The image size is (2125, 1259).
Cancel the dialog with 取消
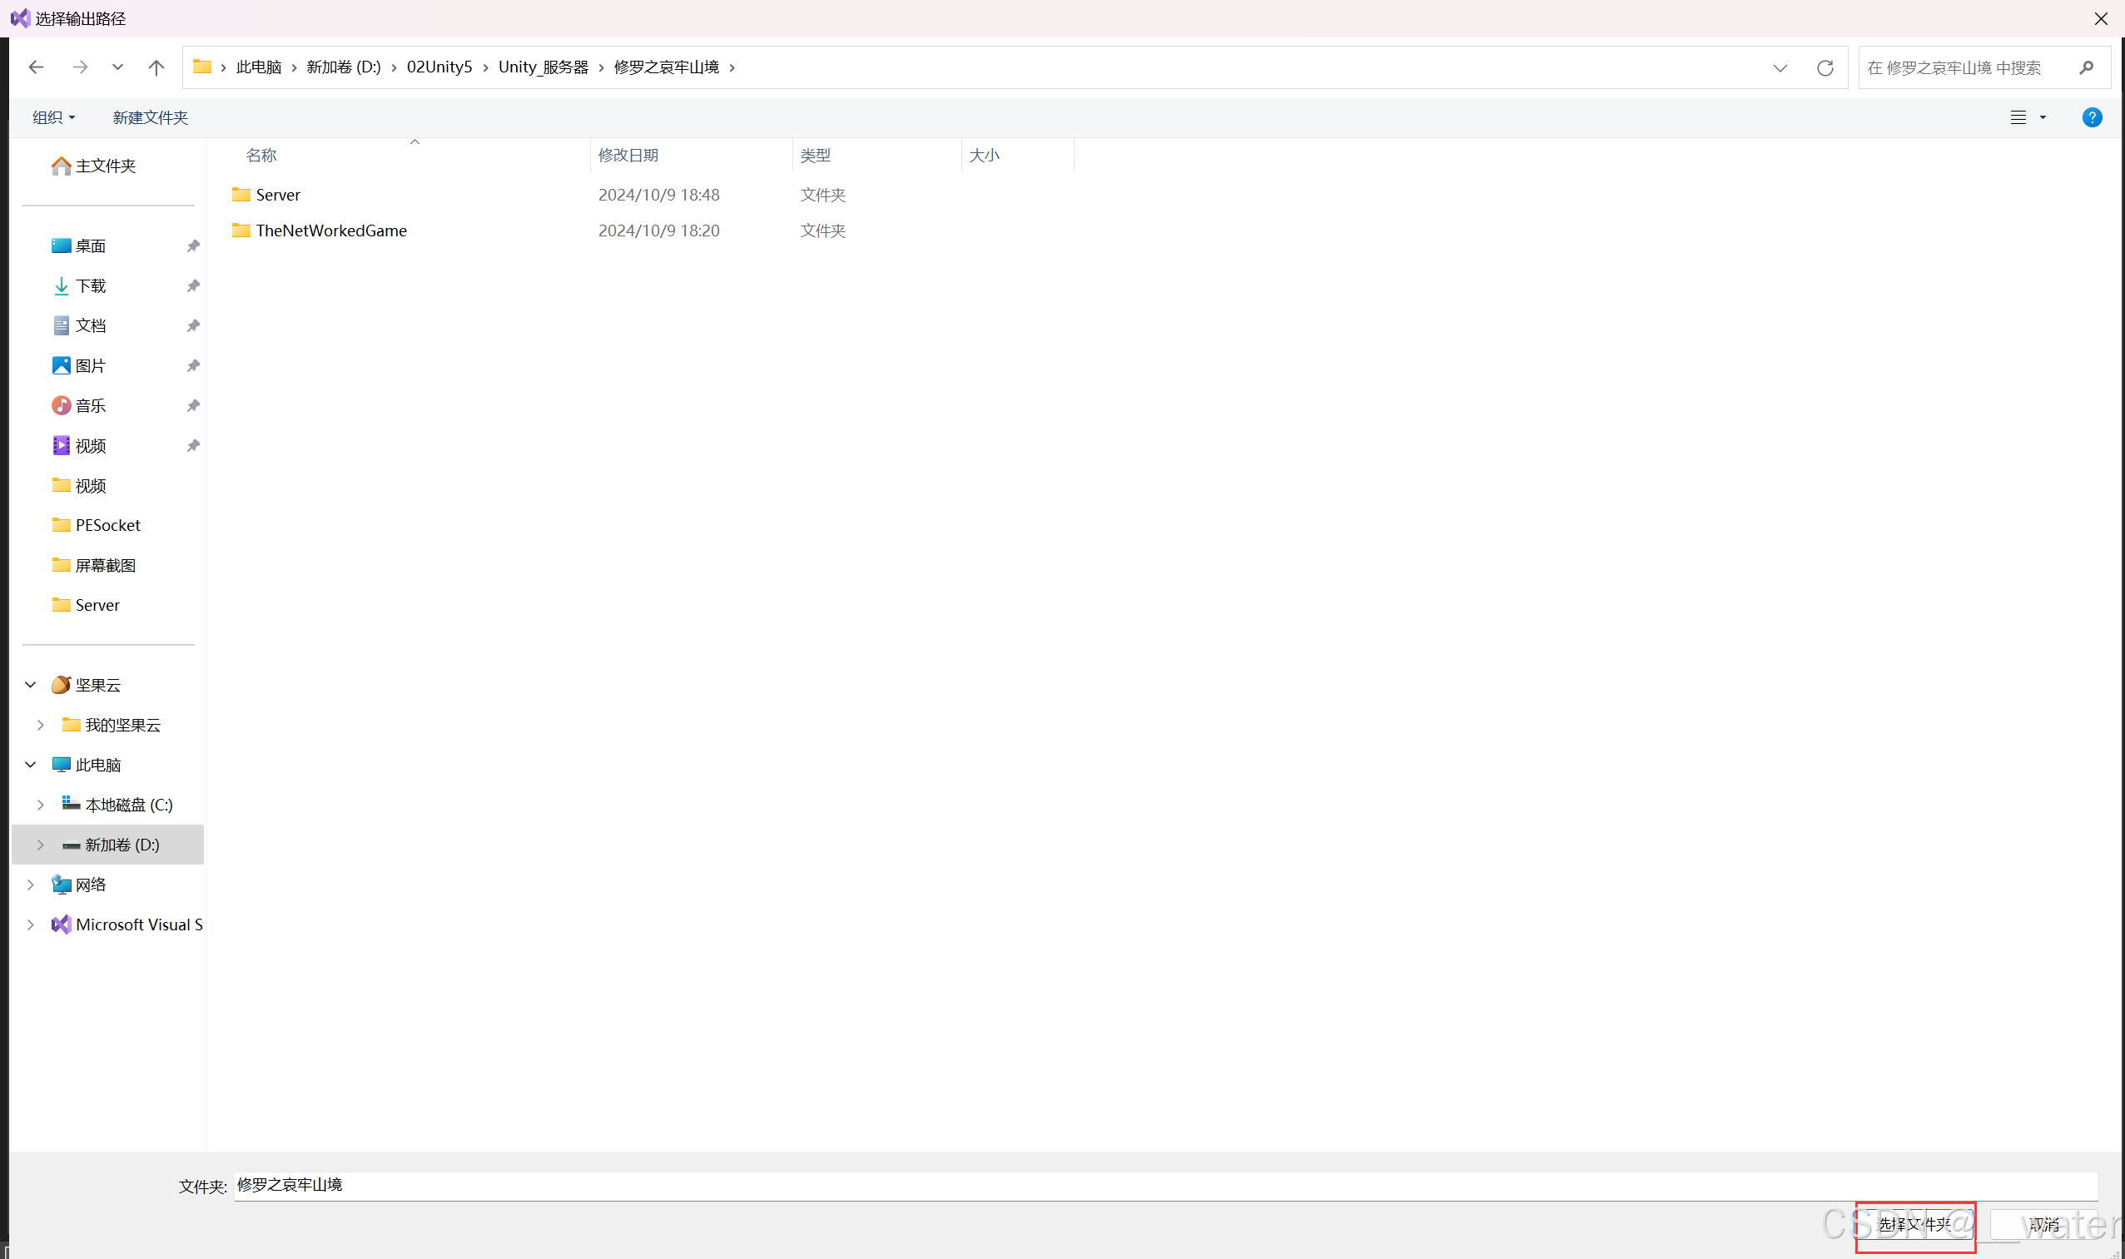(2043, 1223)
